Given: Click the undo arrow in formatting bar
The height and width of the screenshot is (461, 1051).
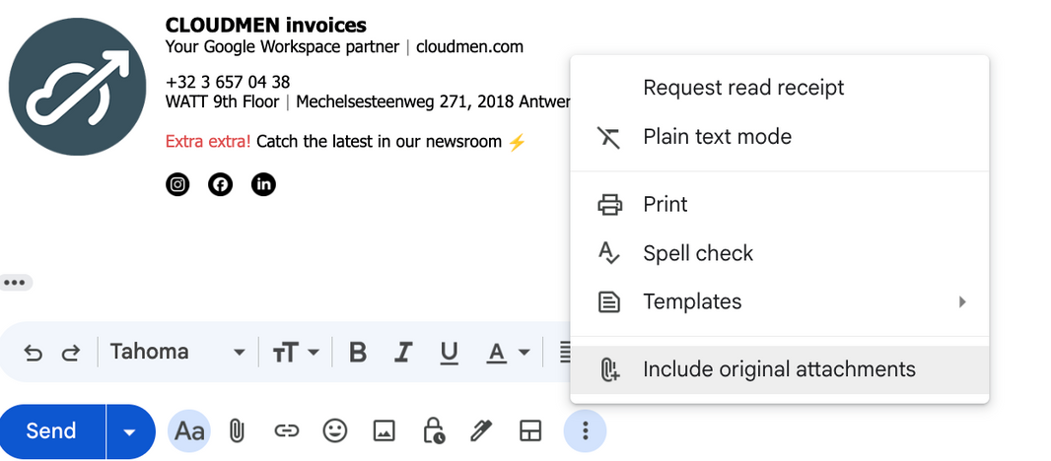Looking at the screenshot, I should pyautogui.click(x=34, y=353).
